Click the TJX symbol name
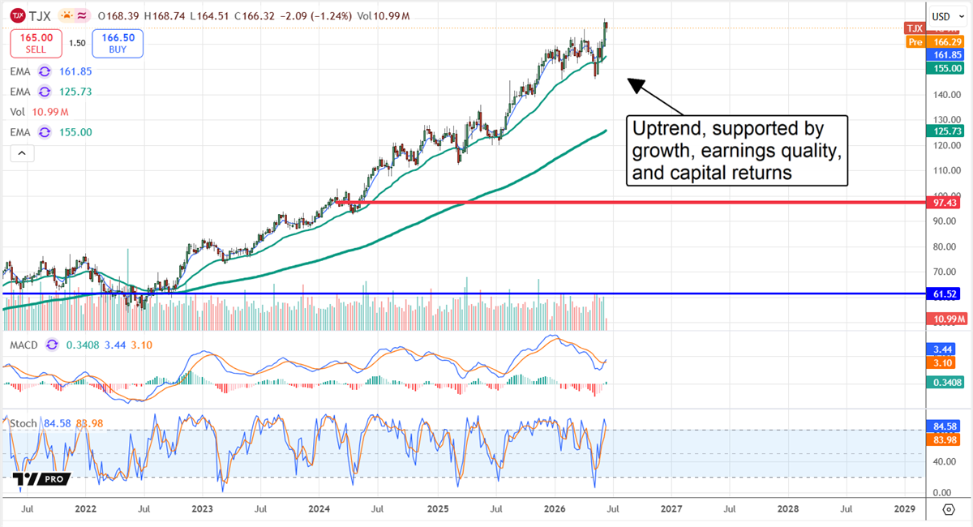This screenshot has width=973, height=527. (x=41, y=16)
